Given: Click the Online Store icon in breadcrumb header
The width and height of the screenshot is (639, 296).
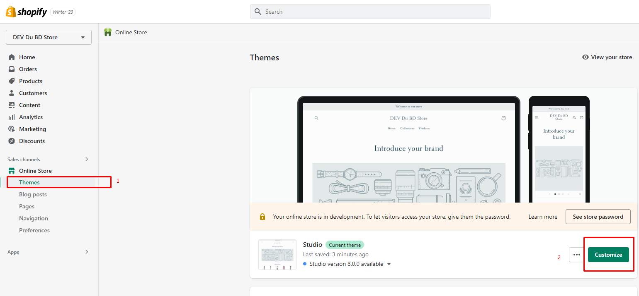Looking at the screenshot, I should click(x=108, y=32).
